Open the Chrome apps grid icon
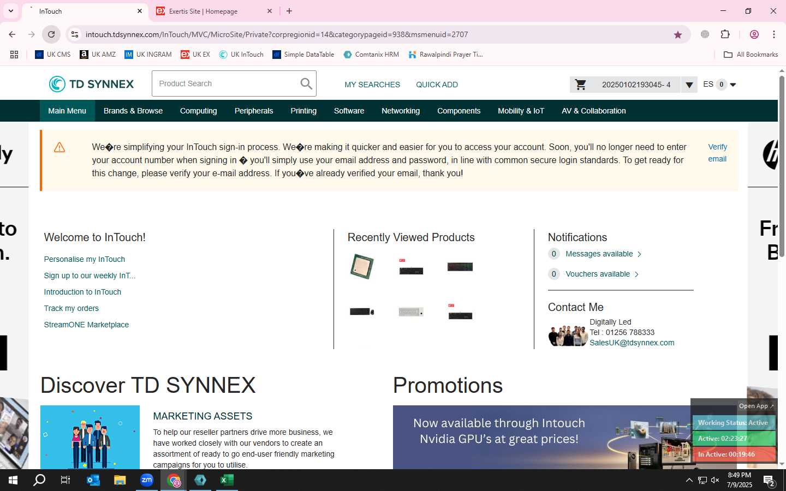 point(14,55)
